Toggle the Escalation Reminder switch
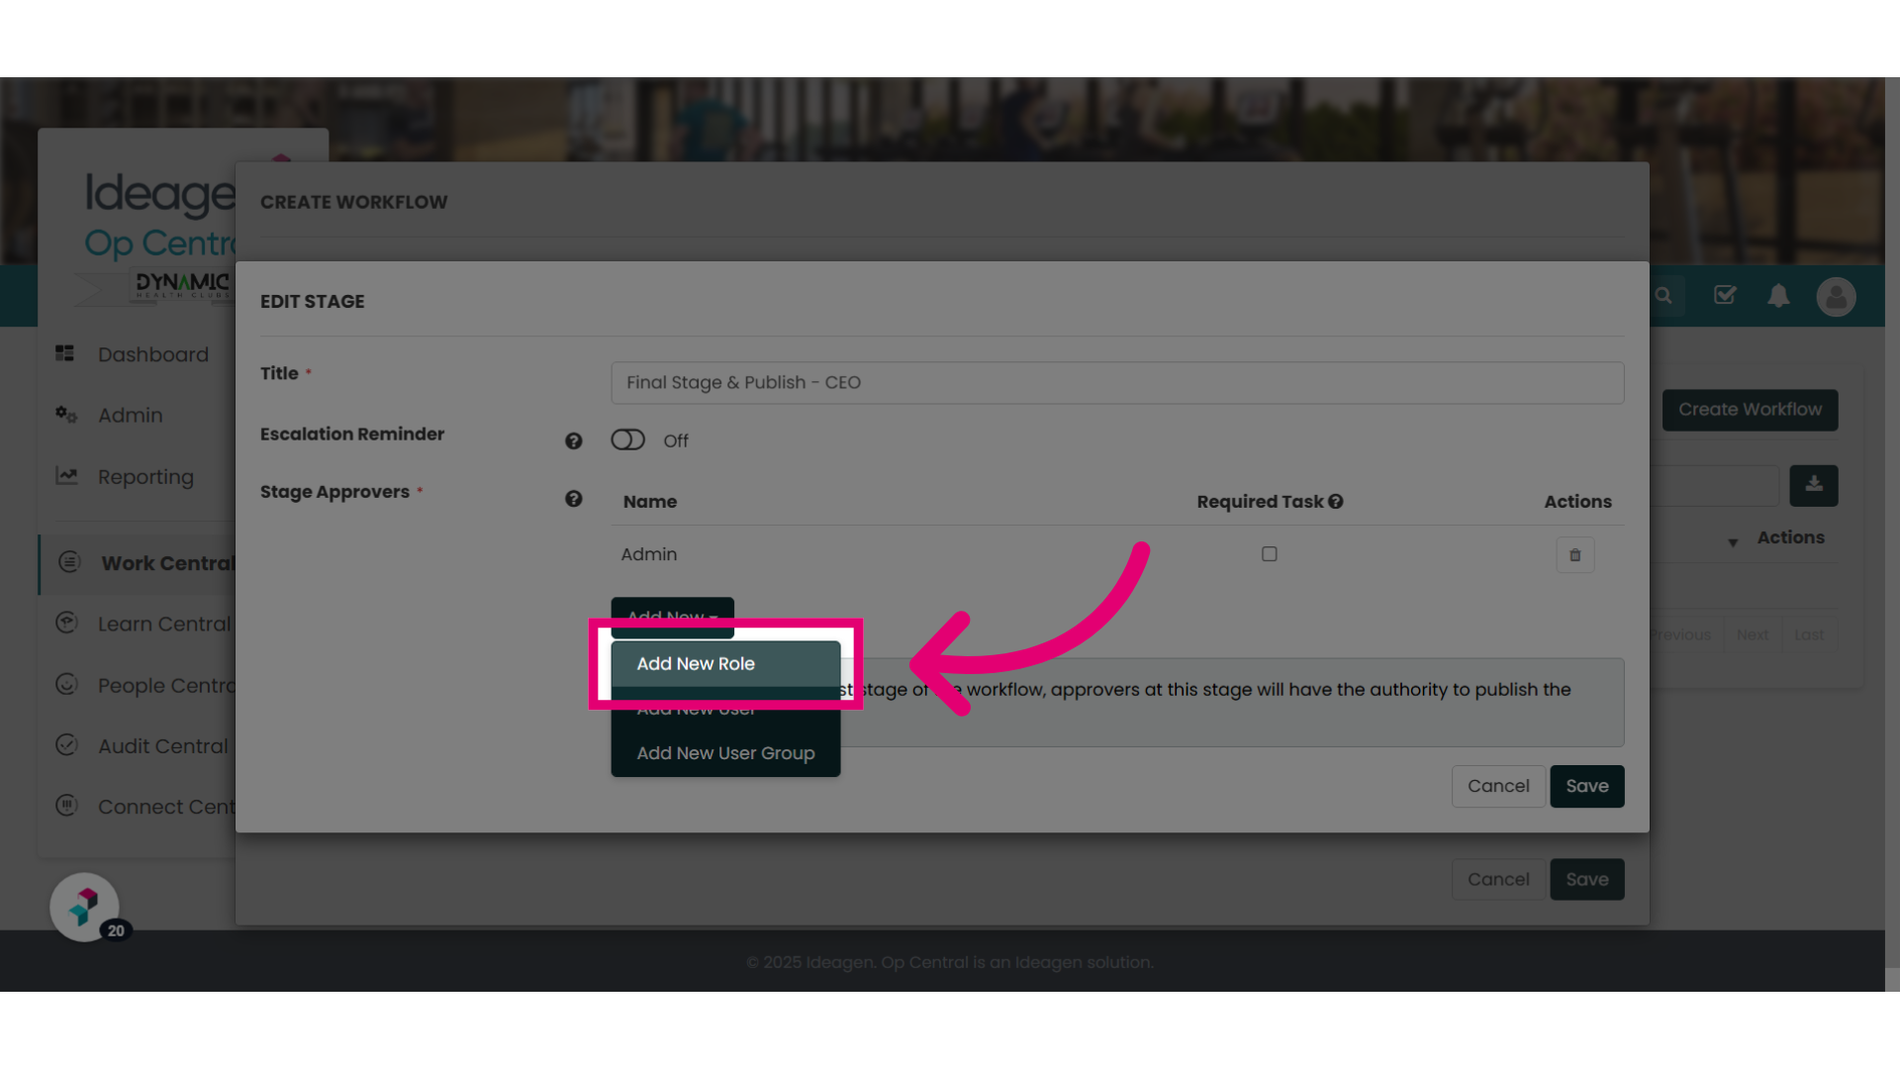Viewport: 1900px width, 1069px height. pos(627,440)
